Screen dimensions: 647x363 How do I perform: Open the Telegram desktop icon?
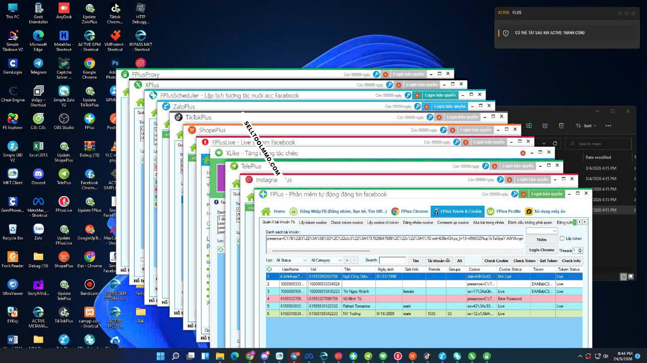tap(38, 66)
